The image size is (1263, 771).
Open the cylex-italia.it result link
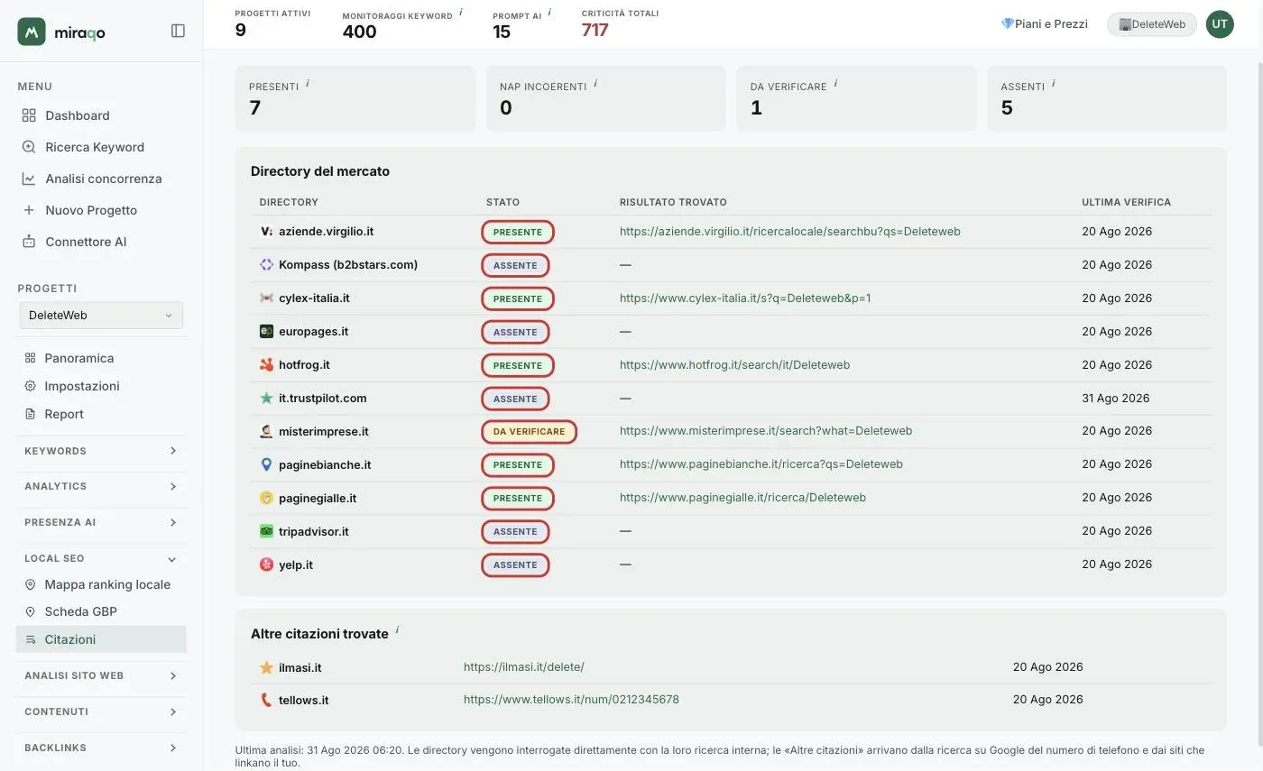click(x=745, y=298)
